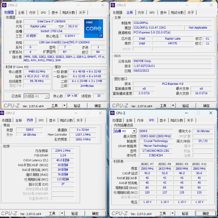Screen dimensions: 218x218
Task: Click the multiplier value x 45.0 (4.0 - 47.0)
Action: coord(37,76)
